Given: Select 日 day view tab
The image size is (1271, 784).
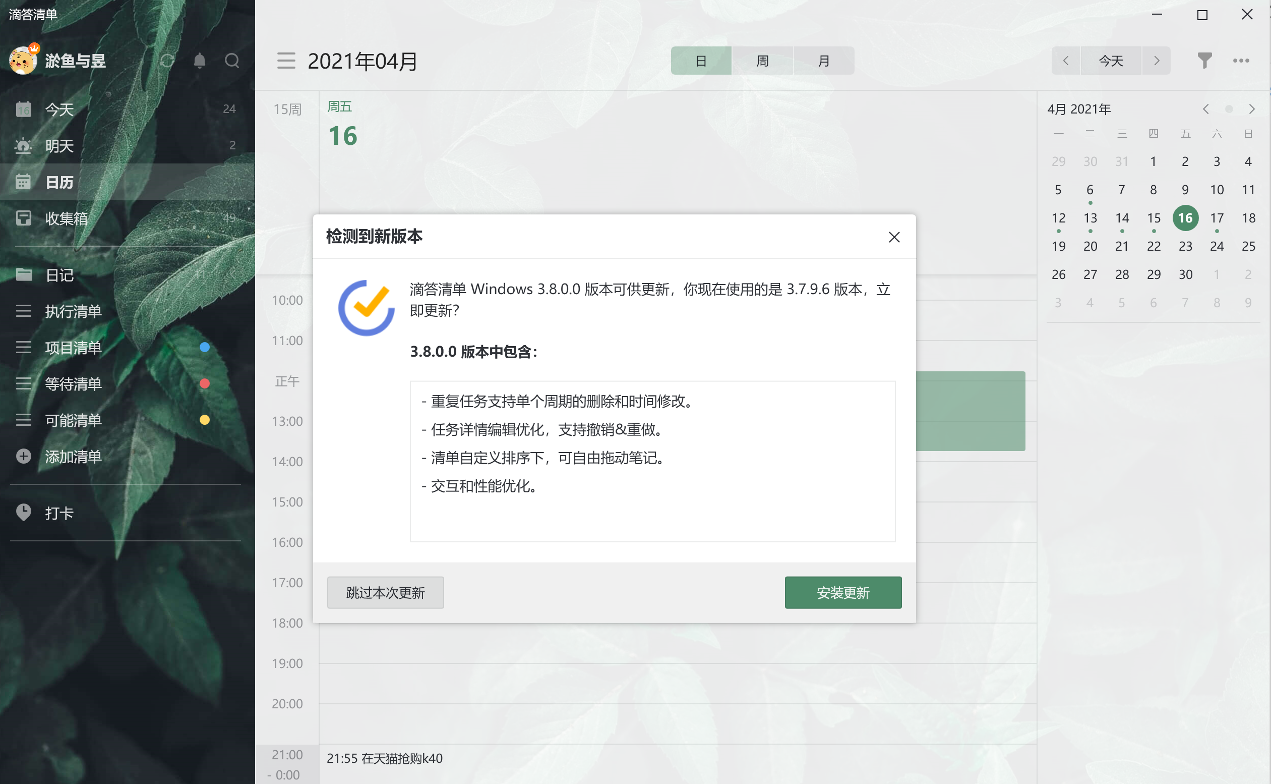Looking at the screenshot, I should [x=701, y=61].
